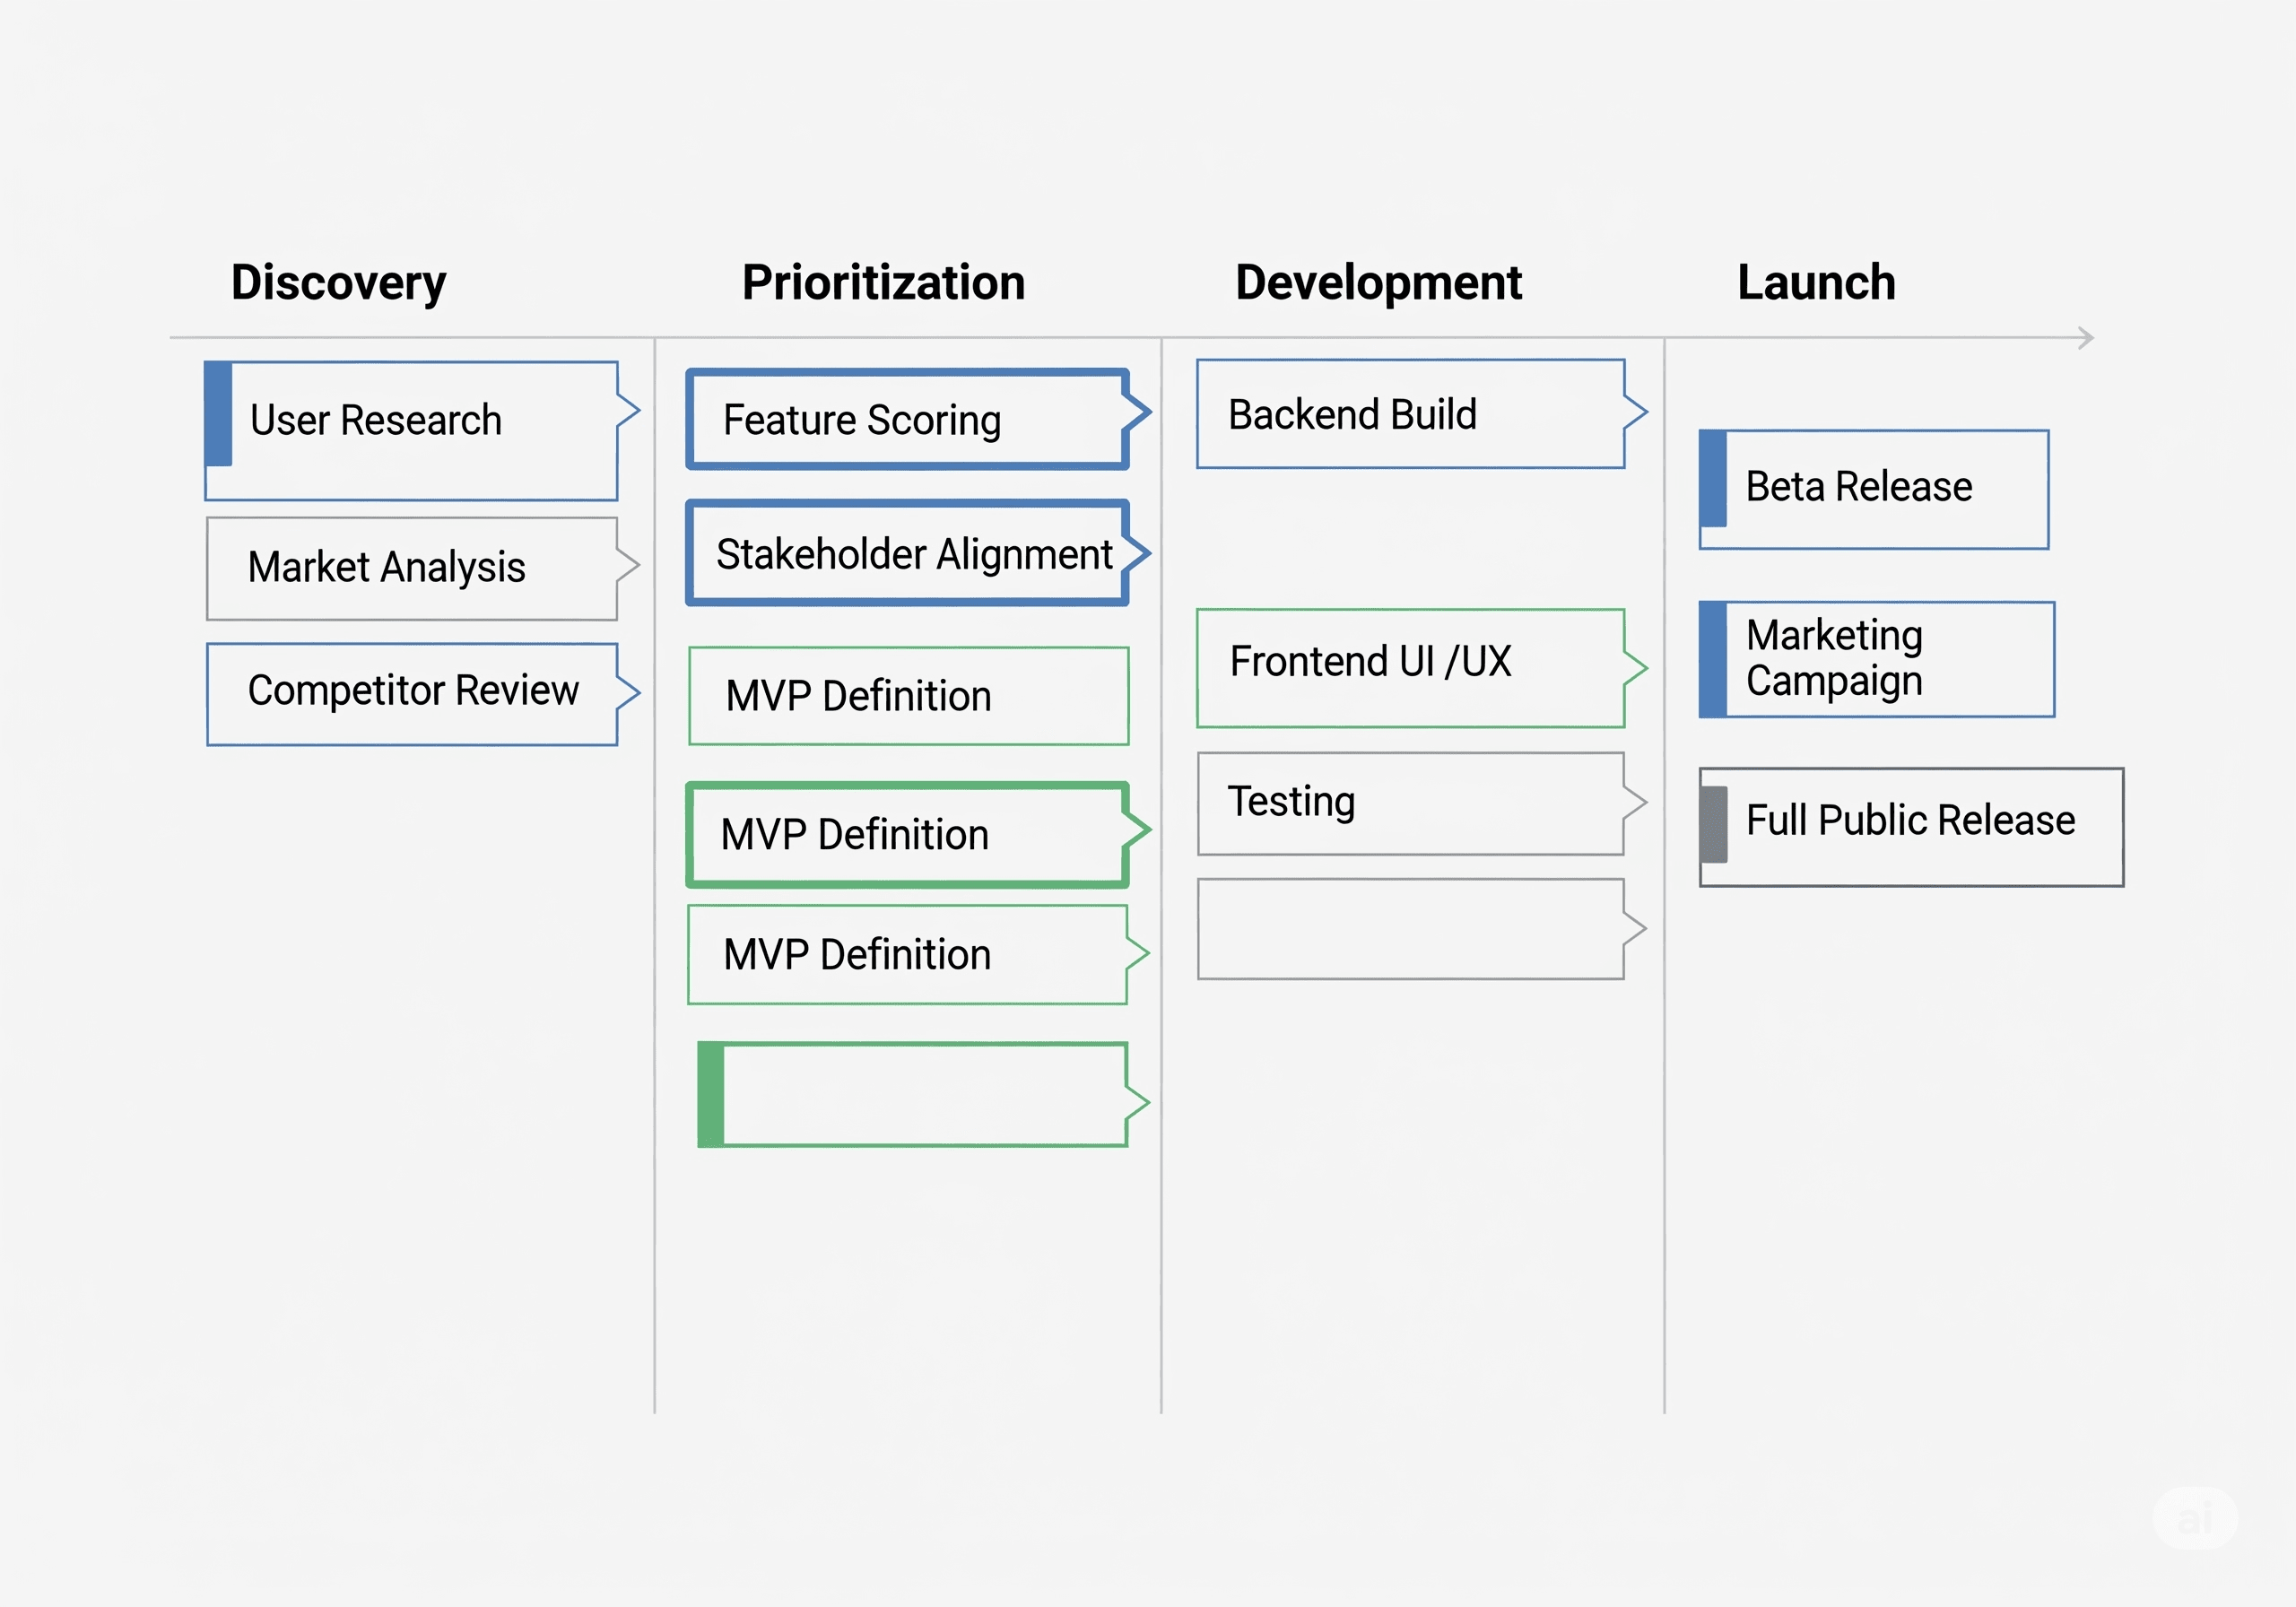Open the Feature Scoring card
Viewport: 2296px width, 1607px height.
[x=907, y=420]
